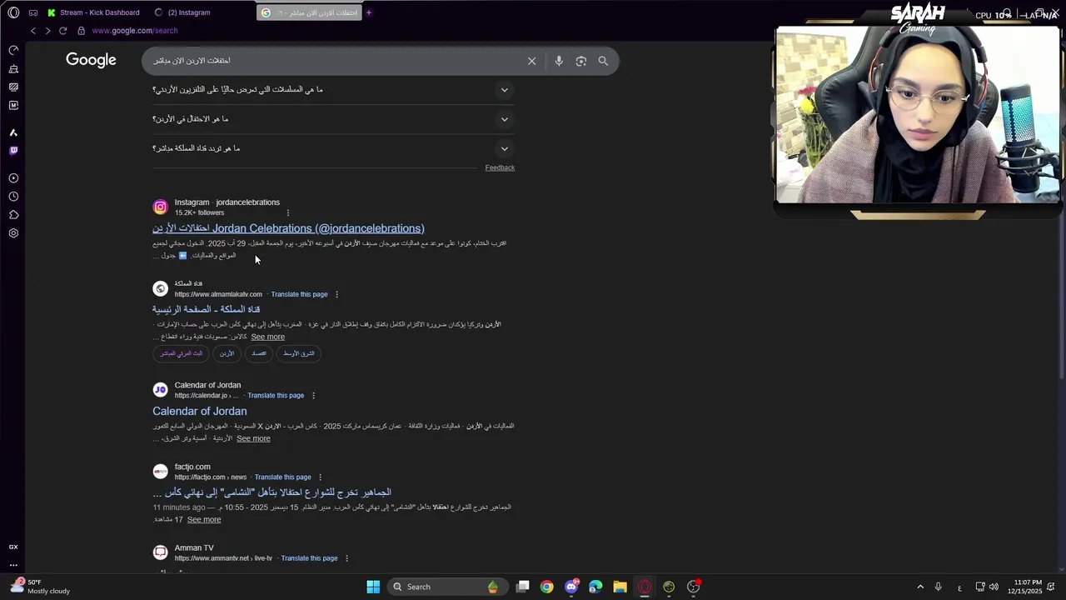This screenshot has width=1066, height=600.
Task: Open the Opera main menu logo
Action: tap(13, 12)
